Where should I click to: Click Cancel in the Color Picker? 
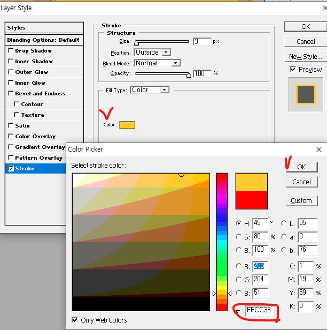[x=301, y=182]
